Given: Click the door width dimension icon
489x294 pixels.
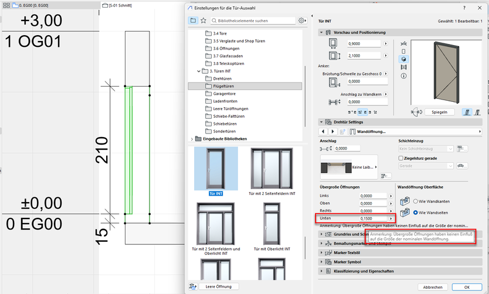Looking at the screenshot, I should tap(333, 43).
